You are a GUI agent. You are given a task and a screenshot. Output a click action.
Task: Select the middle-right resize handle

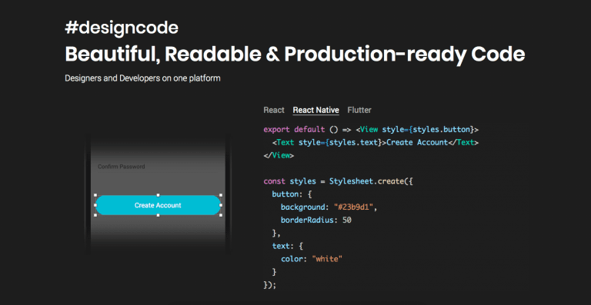point(221,205)
